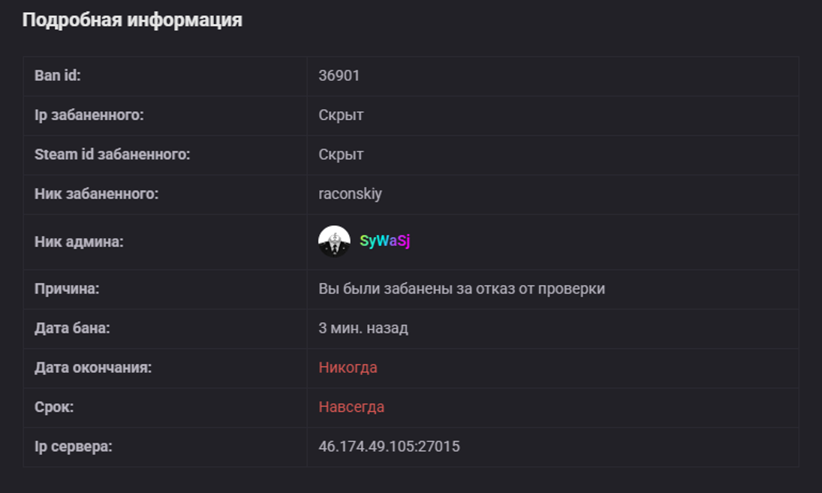Click the red Никогда end date text
The image size is (822, 493).
tap(348, 368)
